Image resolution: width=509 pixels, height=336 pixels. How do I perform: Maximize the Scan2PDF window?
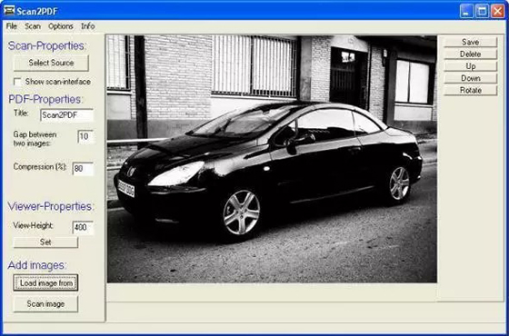click(x=482, y=11)
